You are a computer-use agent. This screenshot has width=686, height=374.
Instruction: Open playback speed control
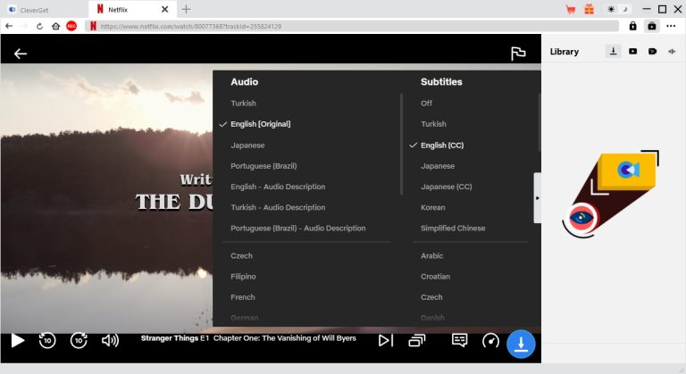point(490,340)
